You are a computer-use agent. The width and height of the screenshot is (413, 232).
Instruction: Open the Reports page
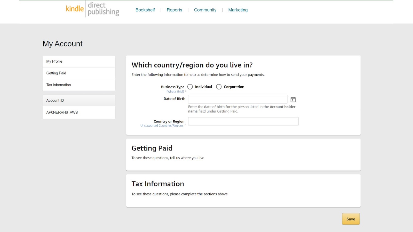(x=174, y=10)
